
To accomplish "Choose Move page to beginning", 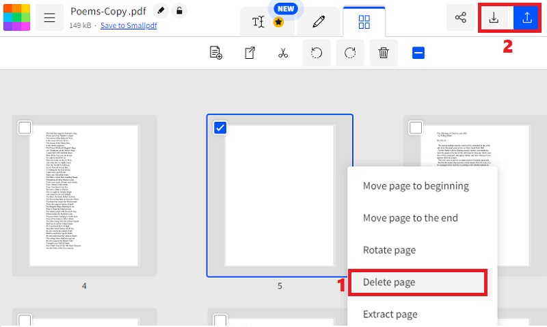I will click(x=416, y=186).
